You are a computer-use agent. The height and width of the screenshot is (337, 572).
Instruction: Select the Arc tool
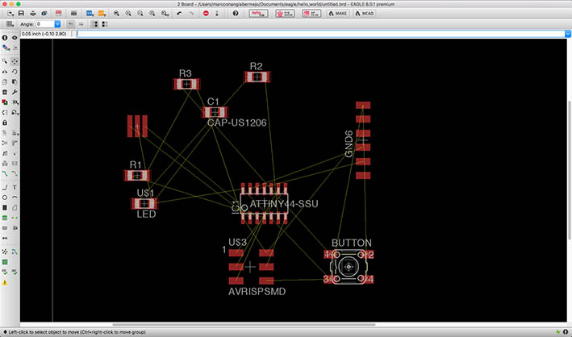pyautogui.click(x=15, y=198)
